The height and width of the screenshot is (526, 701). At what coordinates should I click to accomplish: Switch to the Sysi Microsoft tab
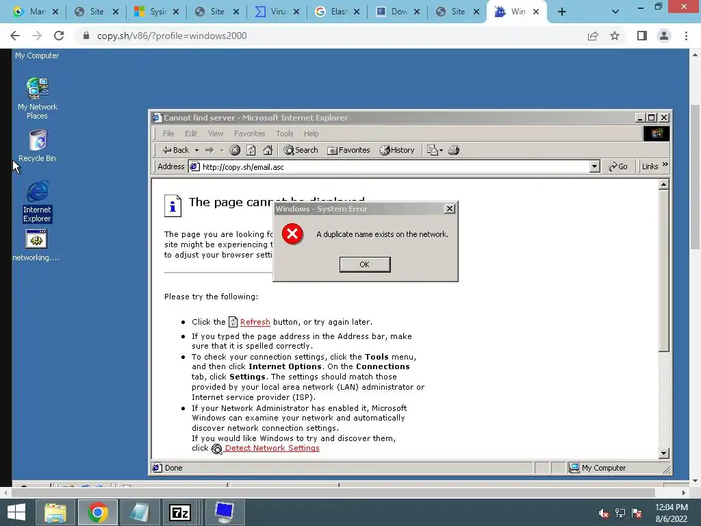click(157, 12)
